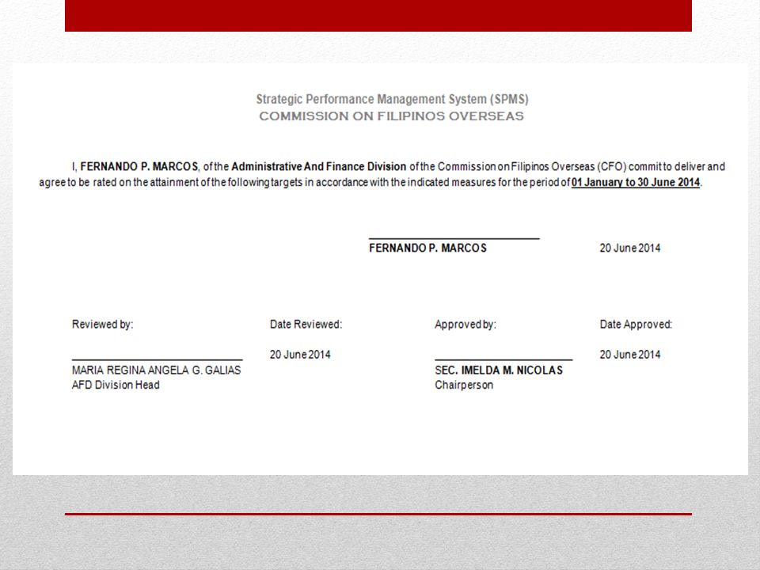Click the signature name 'FERNANDO P. MARCOS' under the line
Viewport: 760px width, 570px height.
point(427,248)
